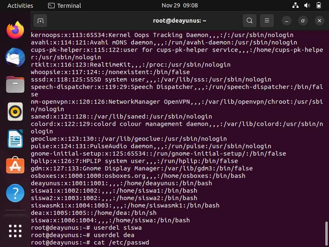329x247 pixels.
Task: Open the terminal hamburger menu
Action: pyautogui.click(x=266, y=21)
